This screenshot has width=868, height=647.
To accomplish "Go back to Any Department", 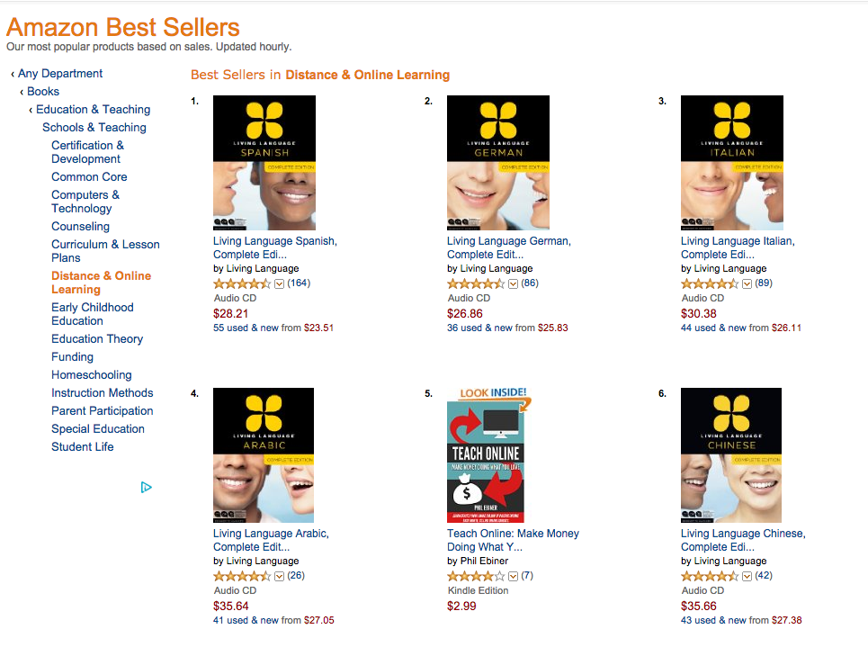I will 59,74.
